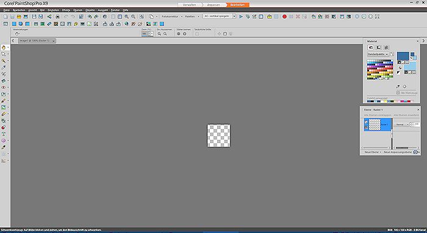Open the Ansicht menu
This screenshot has height=233, width=427.
(x=33, y=10)
